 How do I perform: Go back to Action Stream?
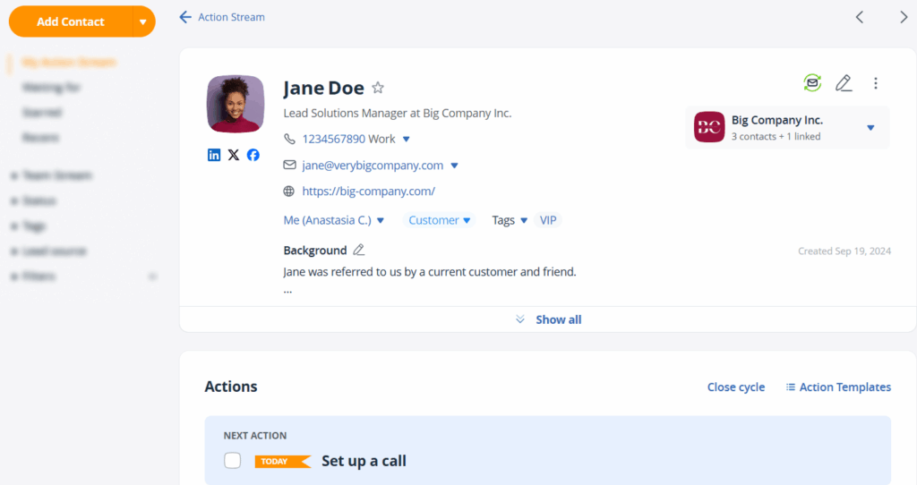coord(222,17)
